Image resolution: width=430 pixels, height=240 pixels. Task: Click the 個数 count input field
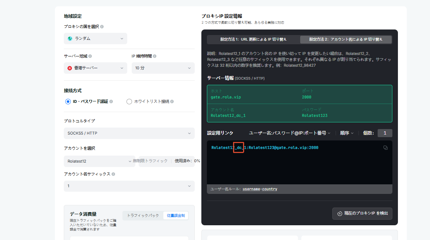385,133
